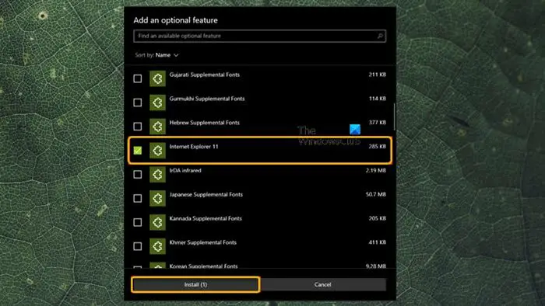Click the 377 KB size value
The width and height of the screenshot is (545, 306).
click(378, 123)
